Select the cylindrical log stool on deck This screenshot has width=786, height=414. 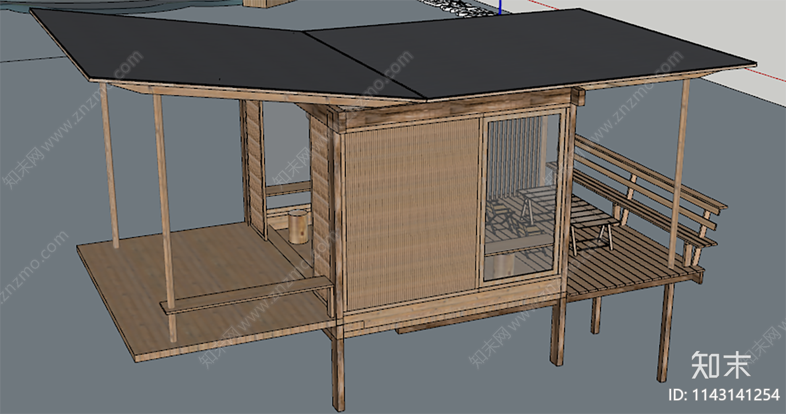click(x=298, y=226)
